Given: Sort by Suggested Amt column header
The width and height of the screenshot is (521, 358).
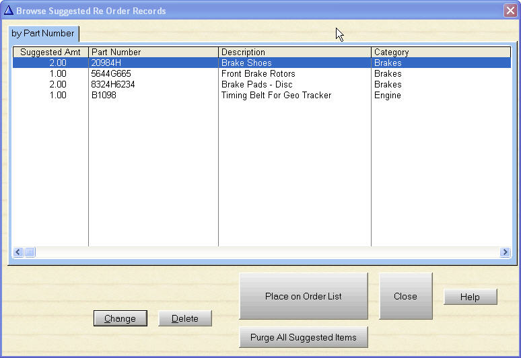Looking at the screenshot, I should point(50,52).
